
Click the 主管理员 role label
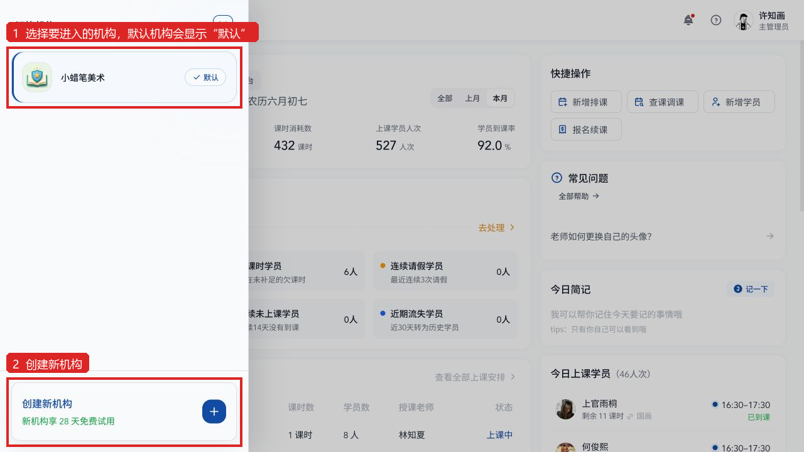(773, 27)
